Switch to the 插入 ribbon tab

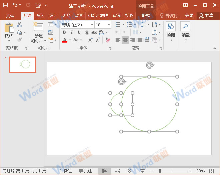click(40, 16)
